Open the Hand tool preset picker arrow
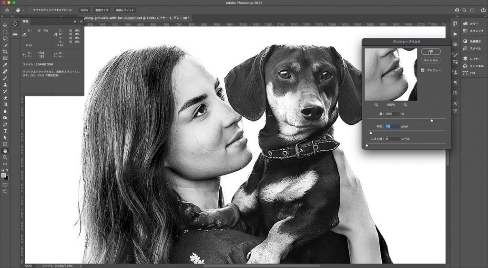 coord(23,10)
